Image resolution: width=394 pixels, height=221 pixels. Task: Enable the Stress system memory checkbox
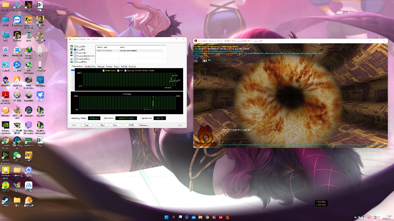click(x=75, y=56)
